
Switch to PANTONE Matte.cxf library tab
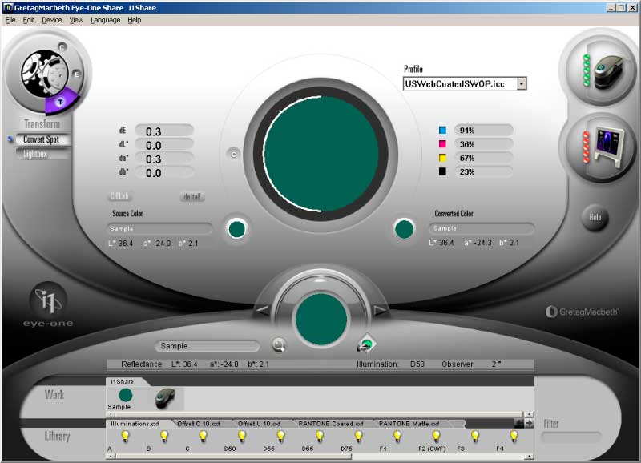tap(409, 424)
